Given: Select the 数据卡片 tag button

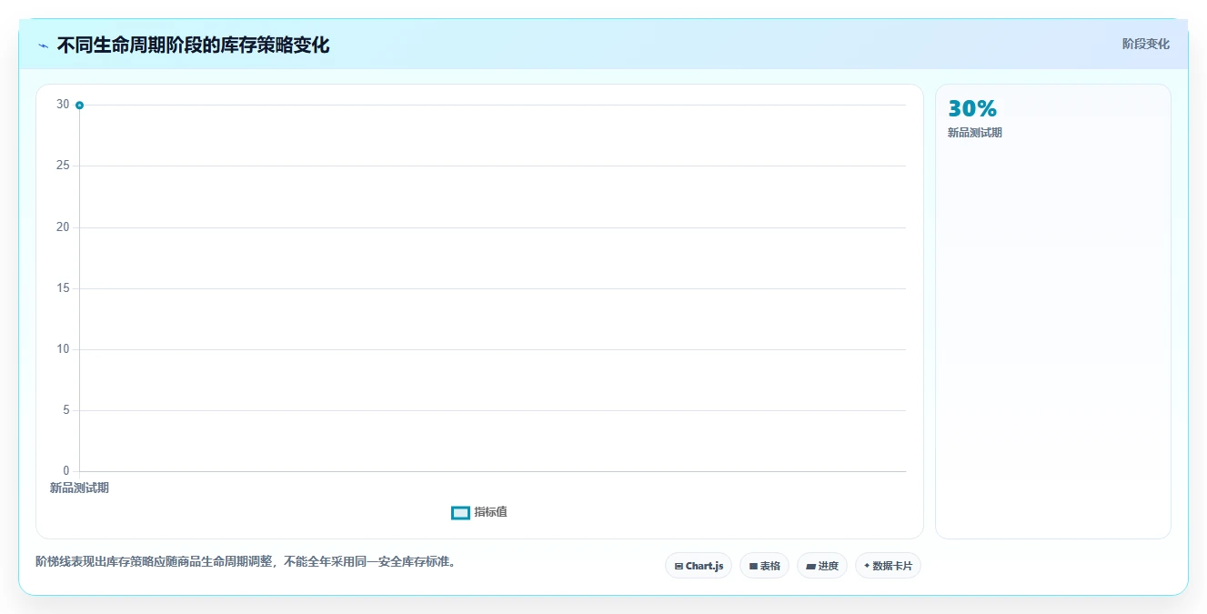Looking at the screenshot, I should pos(888,566).
